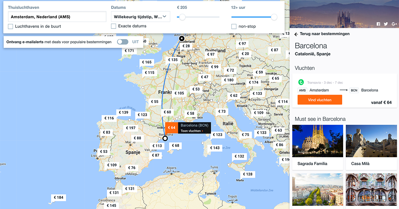Enable the Luchthavens in de buurt checkbox

(x=11, y=27)
